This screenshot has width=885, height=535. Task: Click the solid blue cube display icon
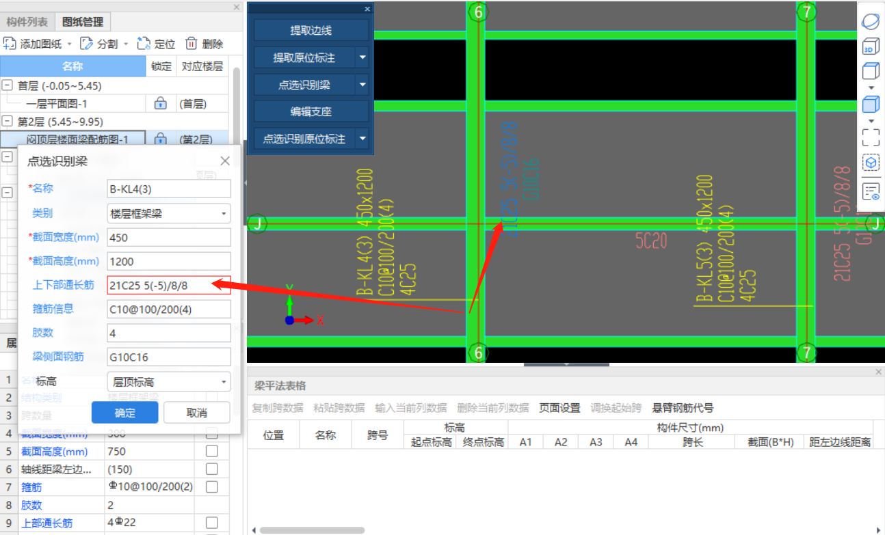[x=871, y=105]
